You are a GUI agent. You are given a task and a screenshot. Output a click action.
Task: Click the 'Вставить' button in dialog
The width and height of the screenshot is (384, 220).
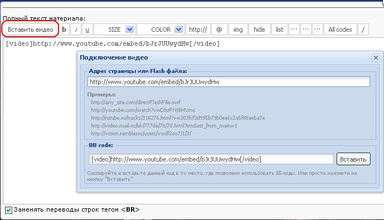353,159
